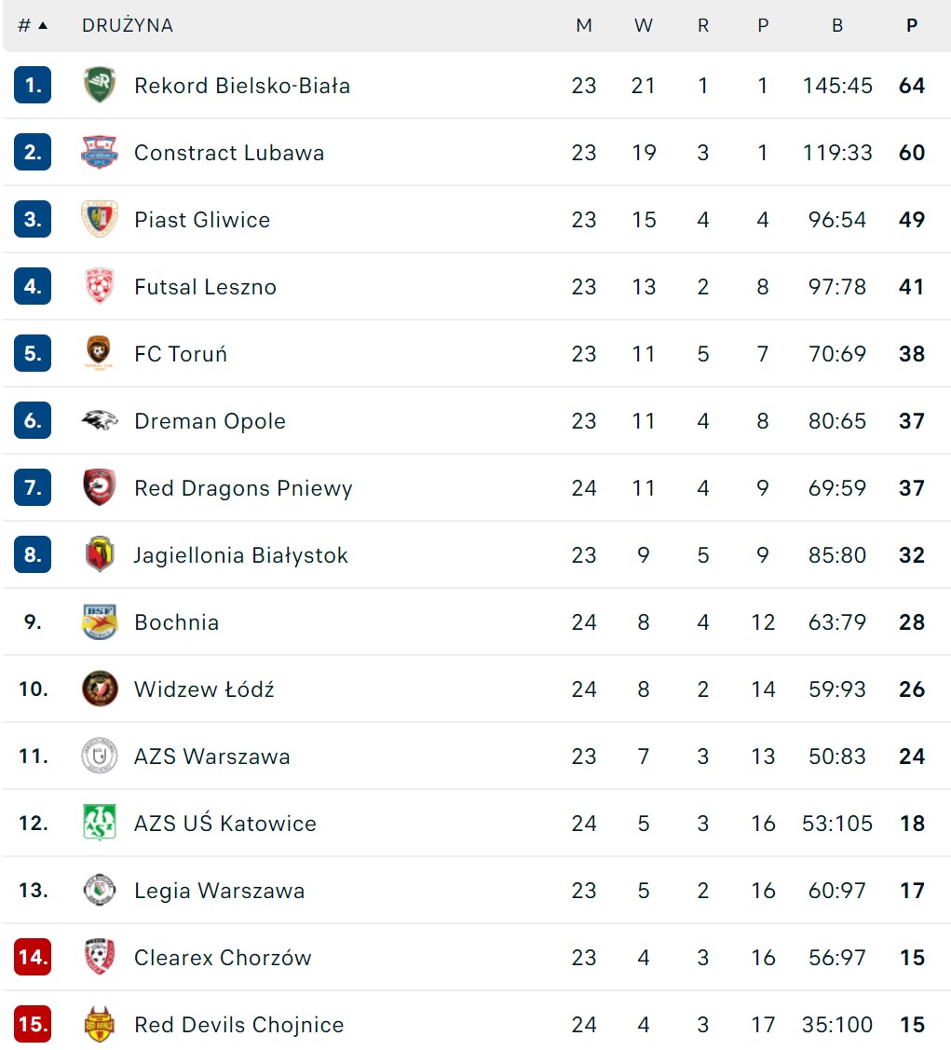Click the FC Toruń club logo
This screenshot has height=1050, width=951.
tap(100, 354)
